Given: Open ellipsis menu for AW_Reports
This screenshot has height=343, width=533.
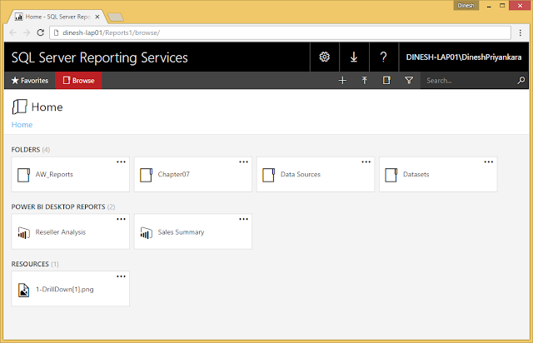Looking at the screenshot, I should (121, 162).
